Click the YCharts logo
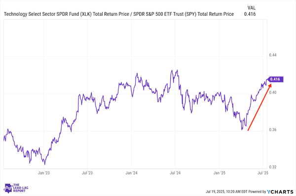296x196 pixels. (280, 192)
